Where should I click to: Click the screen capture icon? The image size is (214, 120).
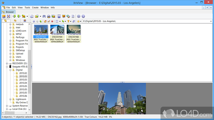59,16
